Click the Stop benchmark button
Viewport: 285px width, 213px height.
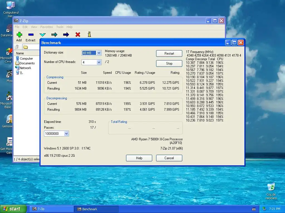(x=169, y=64)
